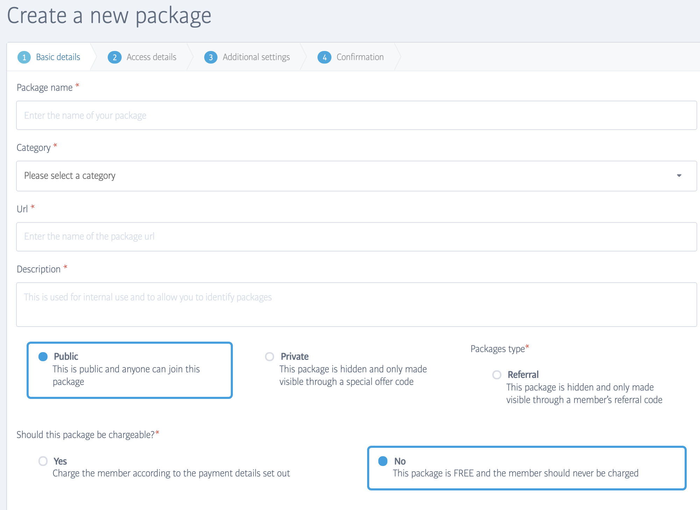Go to the Additional settings tab

tap(256, 57)
